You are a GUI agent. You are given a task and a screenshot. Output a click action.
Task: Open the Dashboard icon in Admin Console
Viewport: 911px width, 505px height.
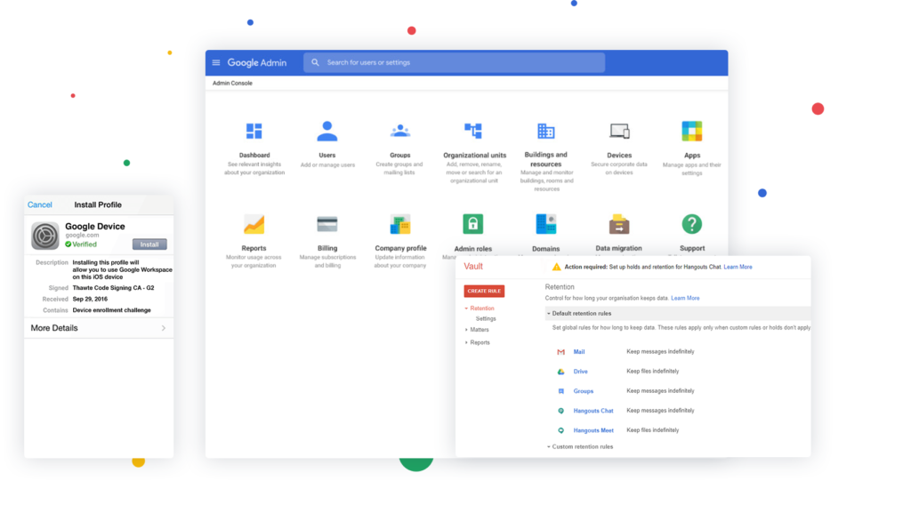[x=254, y=132]
